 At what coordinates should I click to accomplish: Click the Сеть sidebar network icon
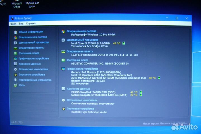point(16,85)
